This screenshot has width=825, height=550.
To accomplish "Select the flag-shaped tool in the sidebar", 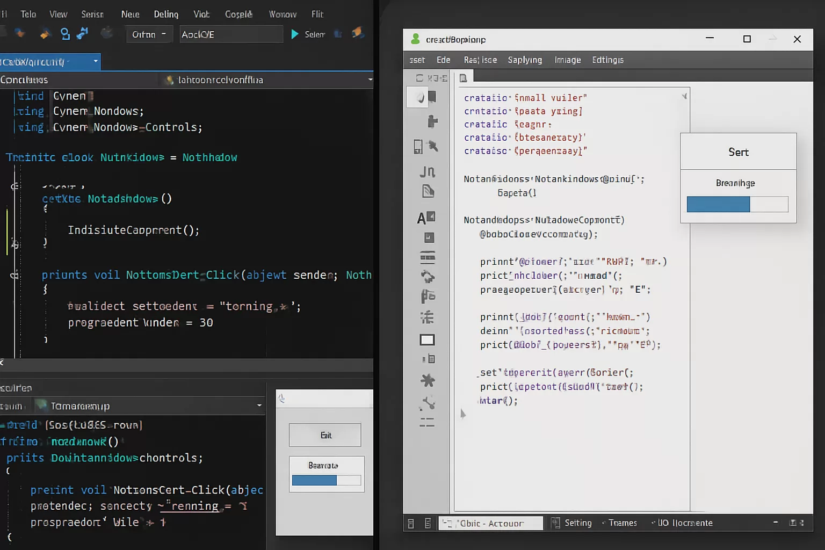I will click(x=428, y=296).
